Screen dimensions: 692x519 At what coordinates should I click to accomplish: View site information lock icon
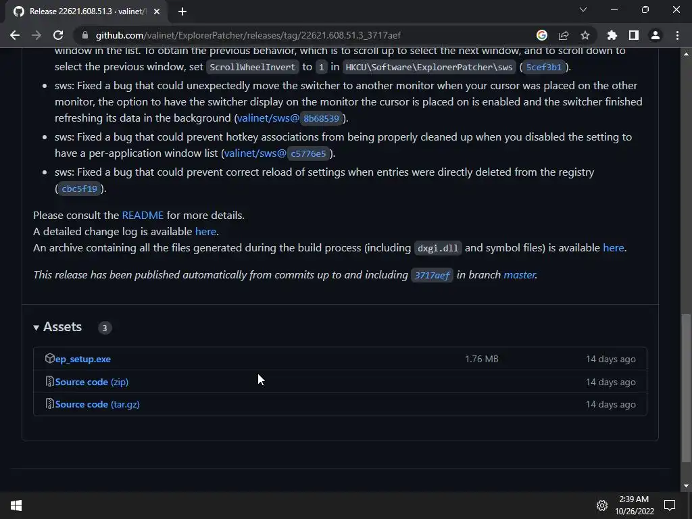click(85, 35)
